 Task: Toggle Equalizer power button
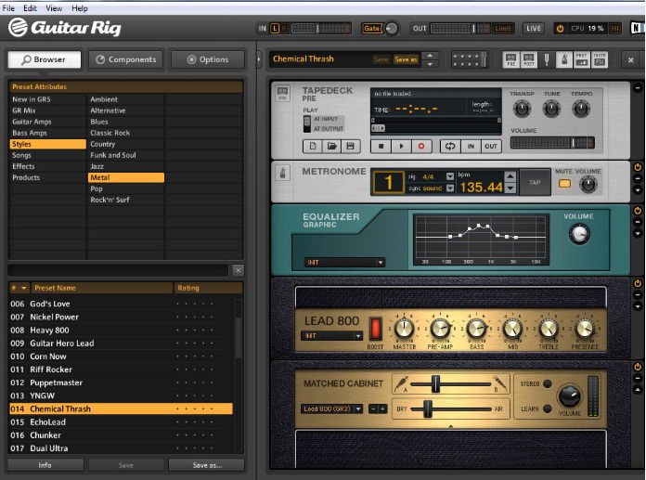[638, 211]
